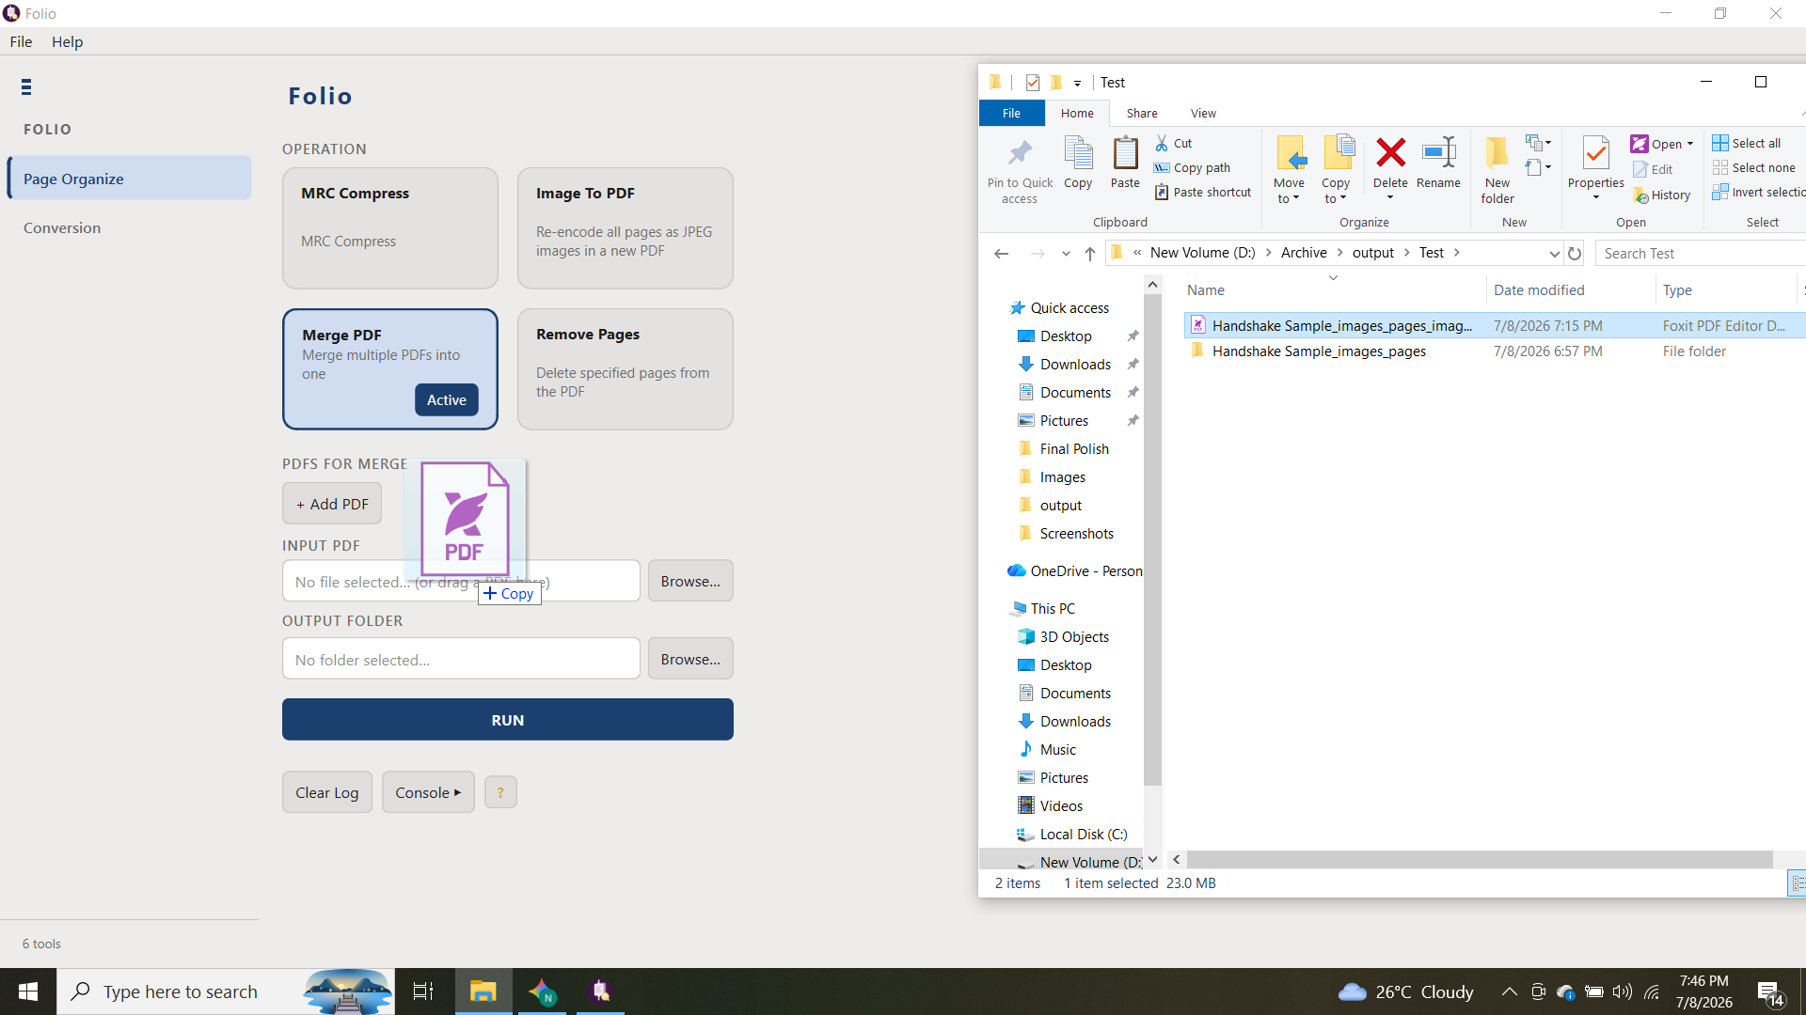The image size is (1806, 1015).
Task: Click the RUN button
Action: (x=508, y=720)
